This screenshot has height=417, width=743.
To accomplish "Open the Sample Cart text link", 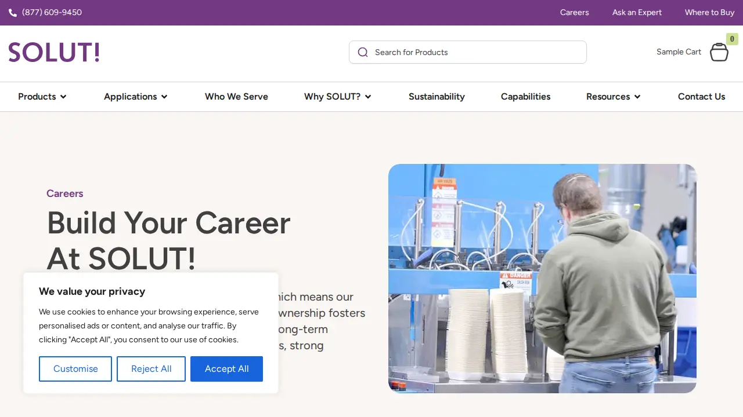I will tap(679, 52).
